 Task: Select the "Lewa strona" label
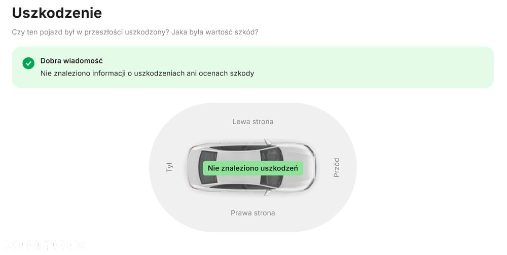(x=252, y=122)
